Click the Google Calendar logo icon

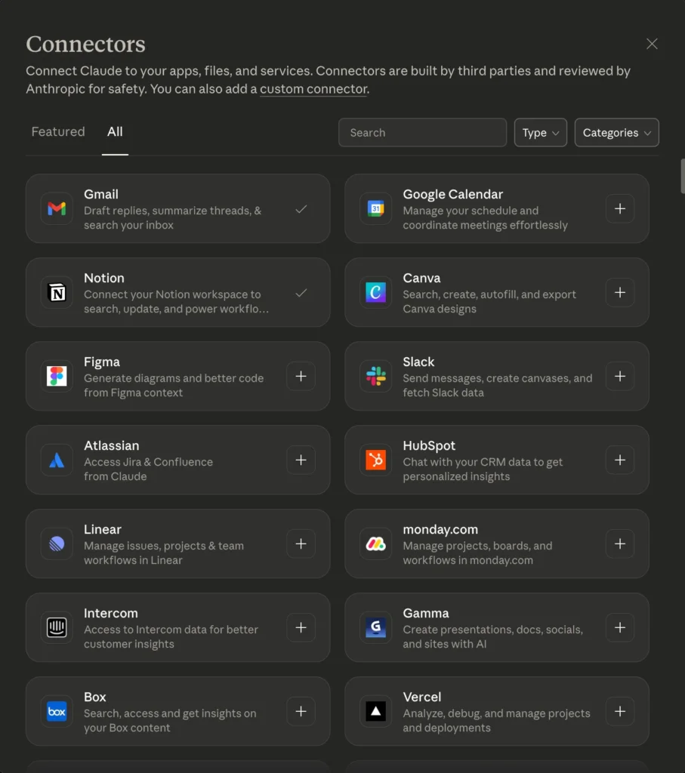tap(375, 209)
